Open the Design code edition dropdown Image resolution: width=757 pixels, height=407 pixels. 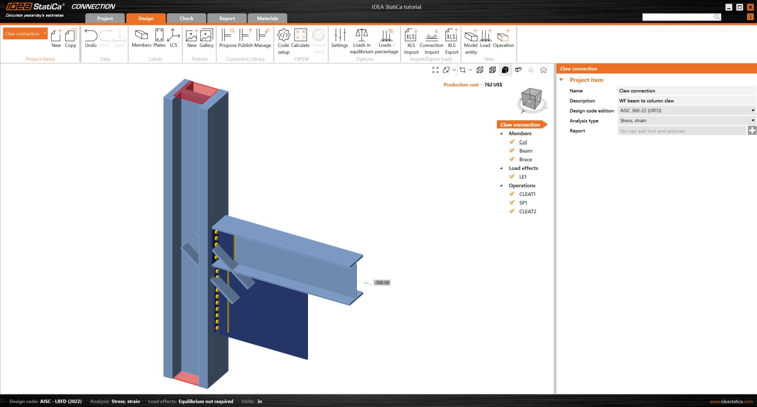click(752, 110)
